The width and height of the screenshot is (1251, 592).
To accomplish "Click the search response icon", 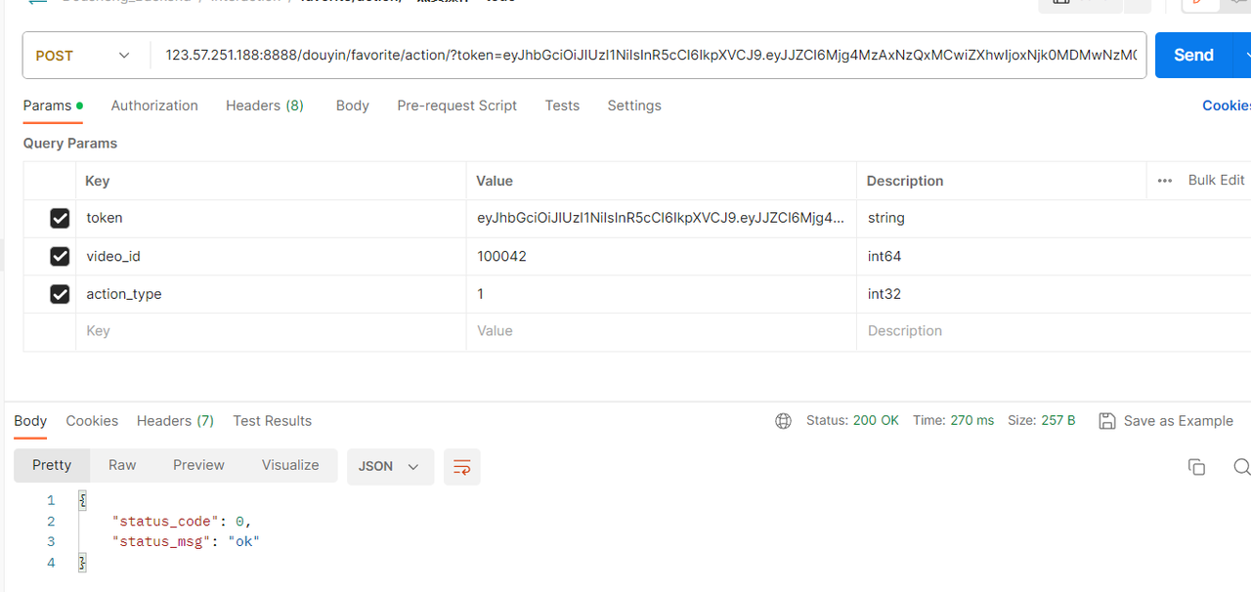I will coord(1242,467).
